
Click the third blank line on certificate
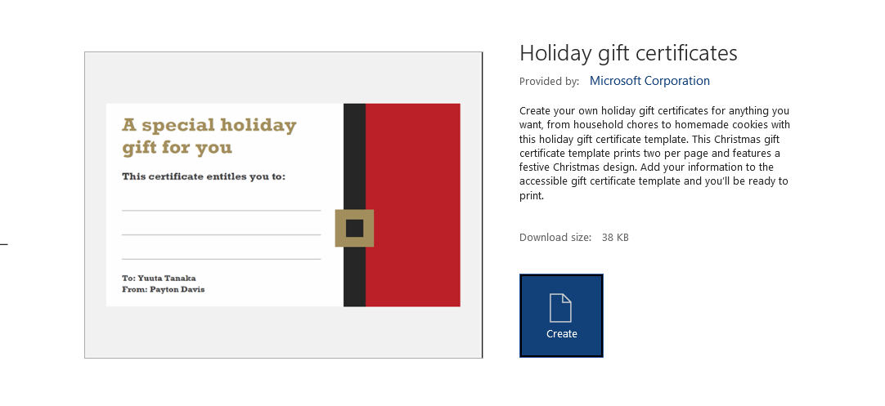[x=221, y=259]
